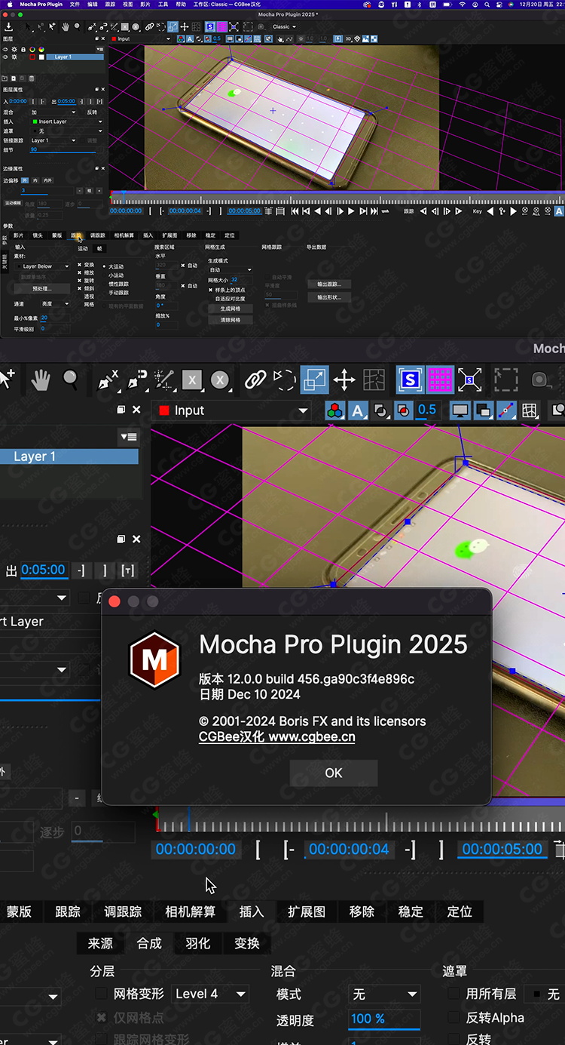Toggle the 样条上的顶点 checkbox
The height and width of the screenshot is (1045, 565).
click(210, 290)
